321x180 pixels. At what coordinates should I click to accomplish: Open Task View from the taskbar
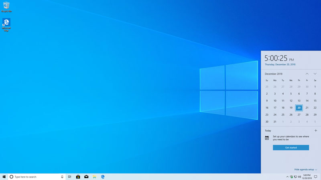(x=70, y=176)
